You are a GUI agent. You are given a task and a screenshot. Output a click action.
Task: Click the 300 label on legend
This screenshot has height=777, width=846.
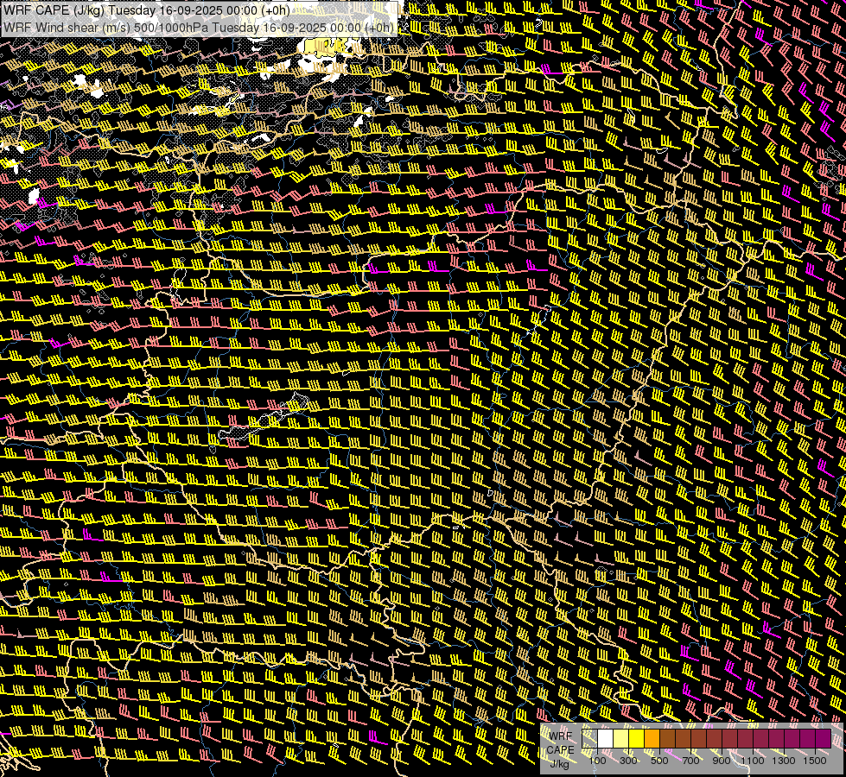[628, 761]
